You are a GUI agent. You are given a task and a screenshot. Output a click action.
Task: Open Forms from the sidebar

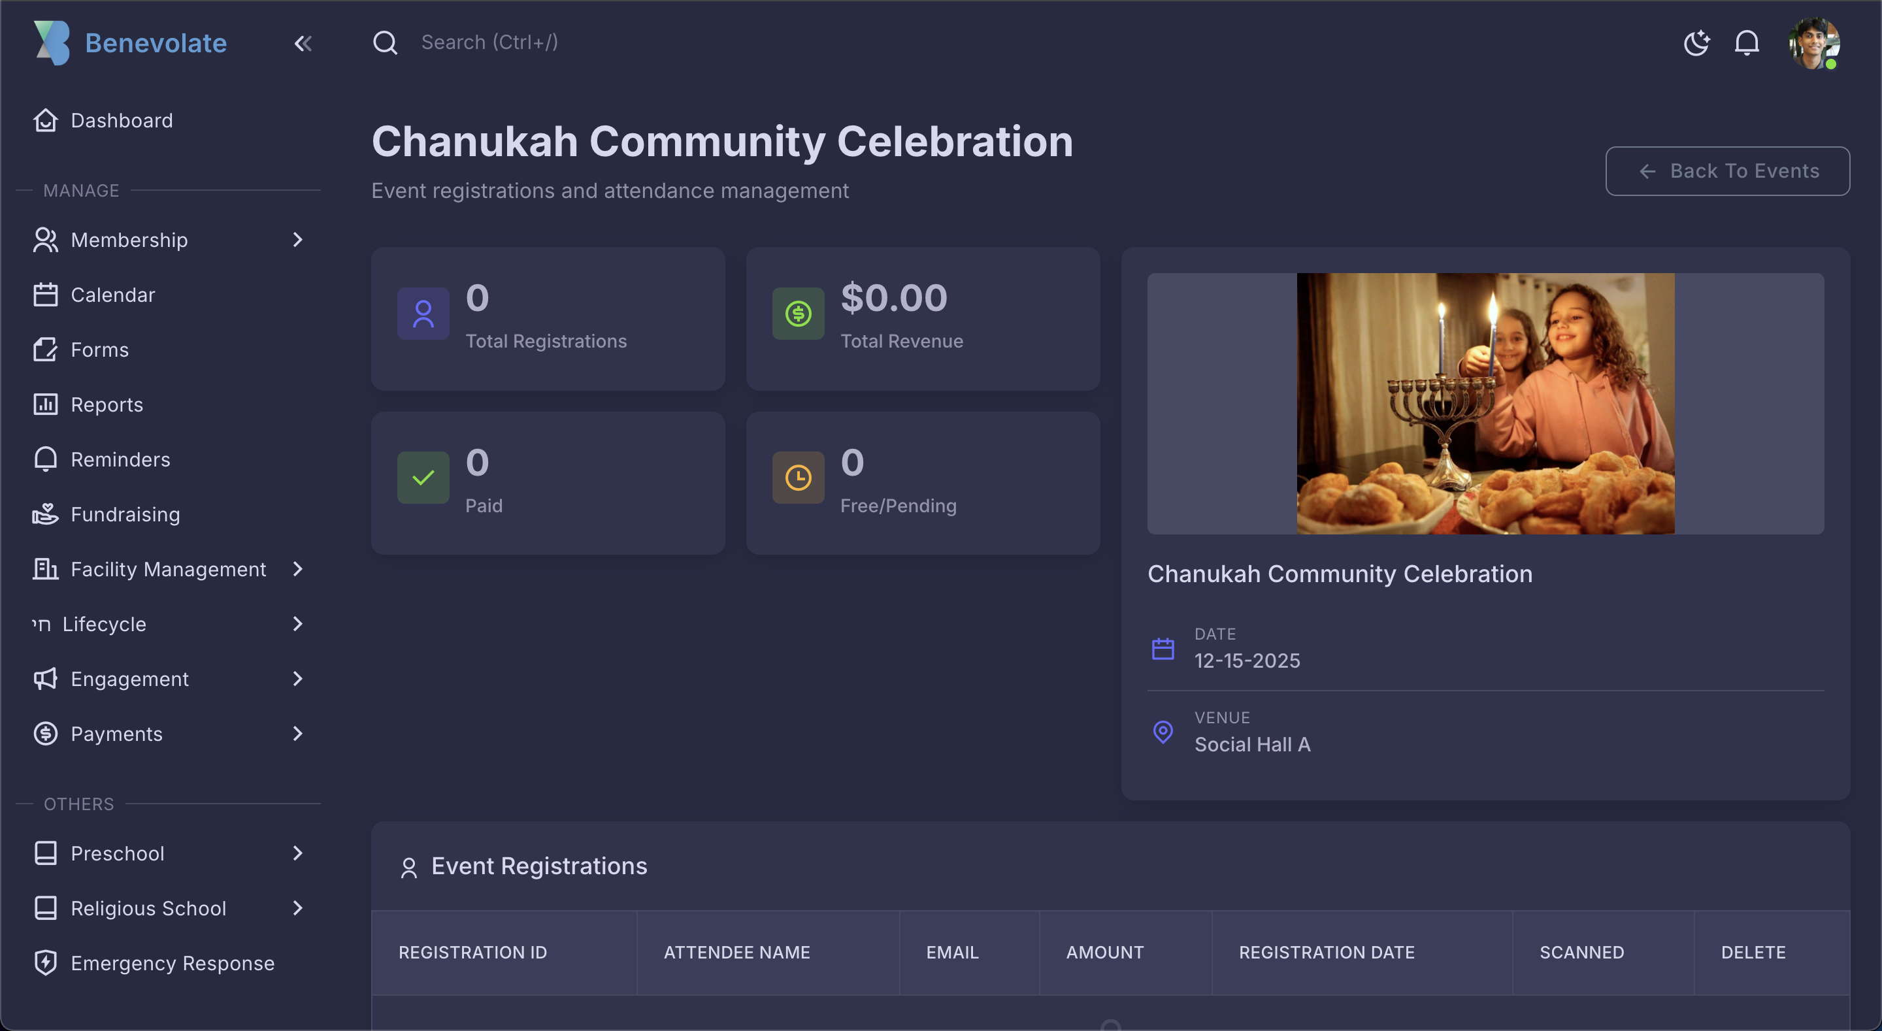99,350
